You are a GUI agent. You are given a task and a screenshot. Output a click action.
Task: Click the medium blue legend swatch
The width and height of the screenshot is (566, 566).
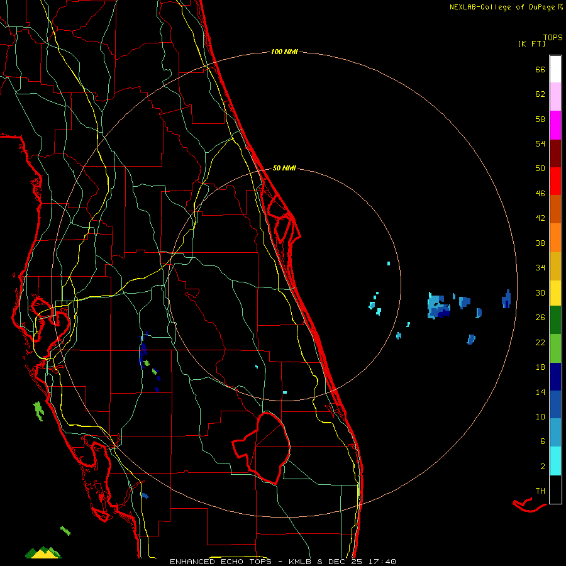tap(555, 404)
